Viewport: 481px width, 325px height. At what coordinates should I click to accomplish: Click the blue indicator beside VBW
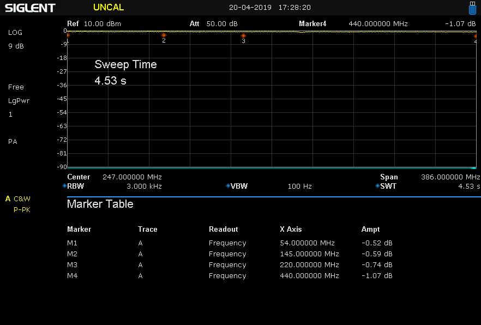pos(228,186)
